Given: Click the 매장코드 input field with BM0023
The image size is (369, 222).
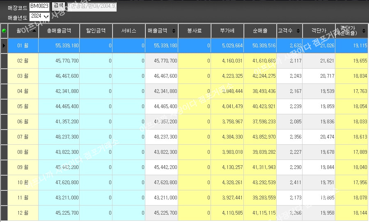Looking at the screenshot, I should point(39,6).
